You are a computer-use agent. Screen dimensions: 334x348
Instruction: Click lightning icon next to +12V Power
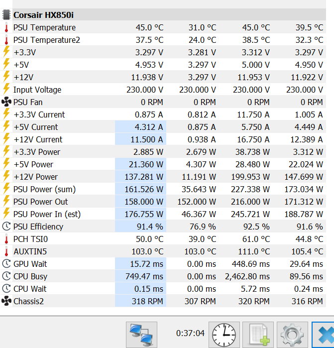point(6,176)
